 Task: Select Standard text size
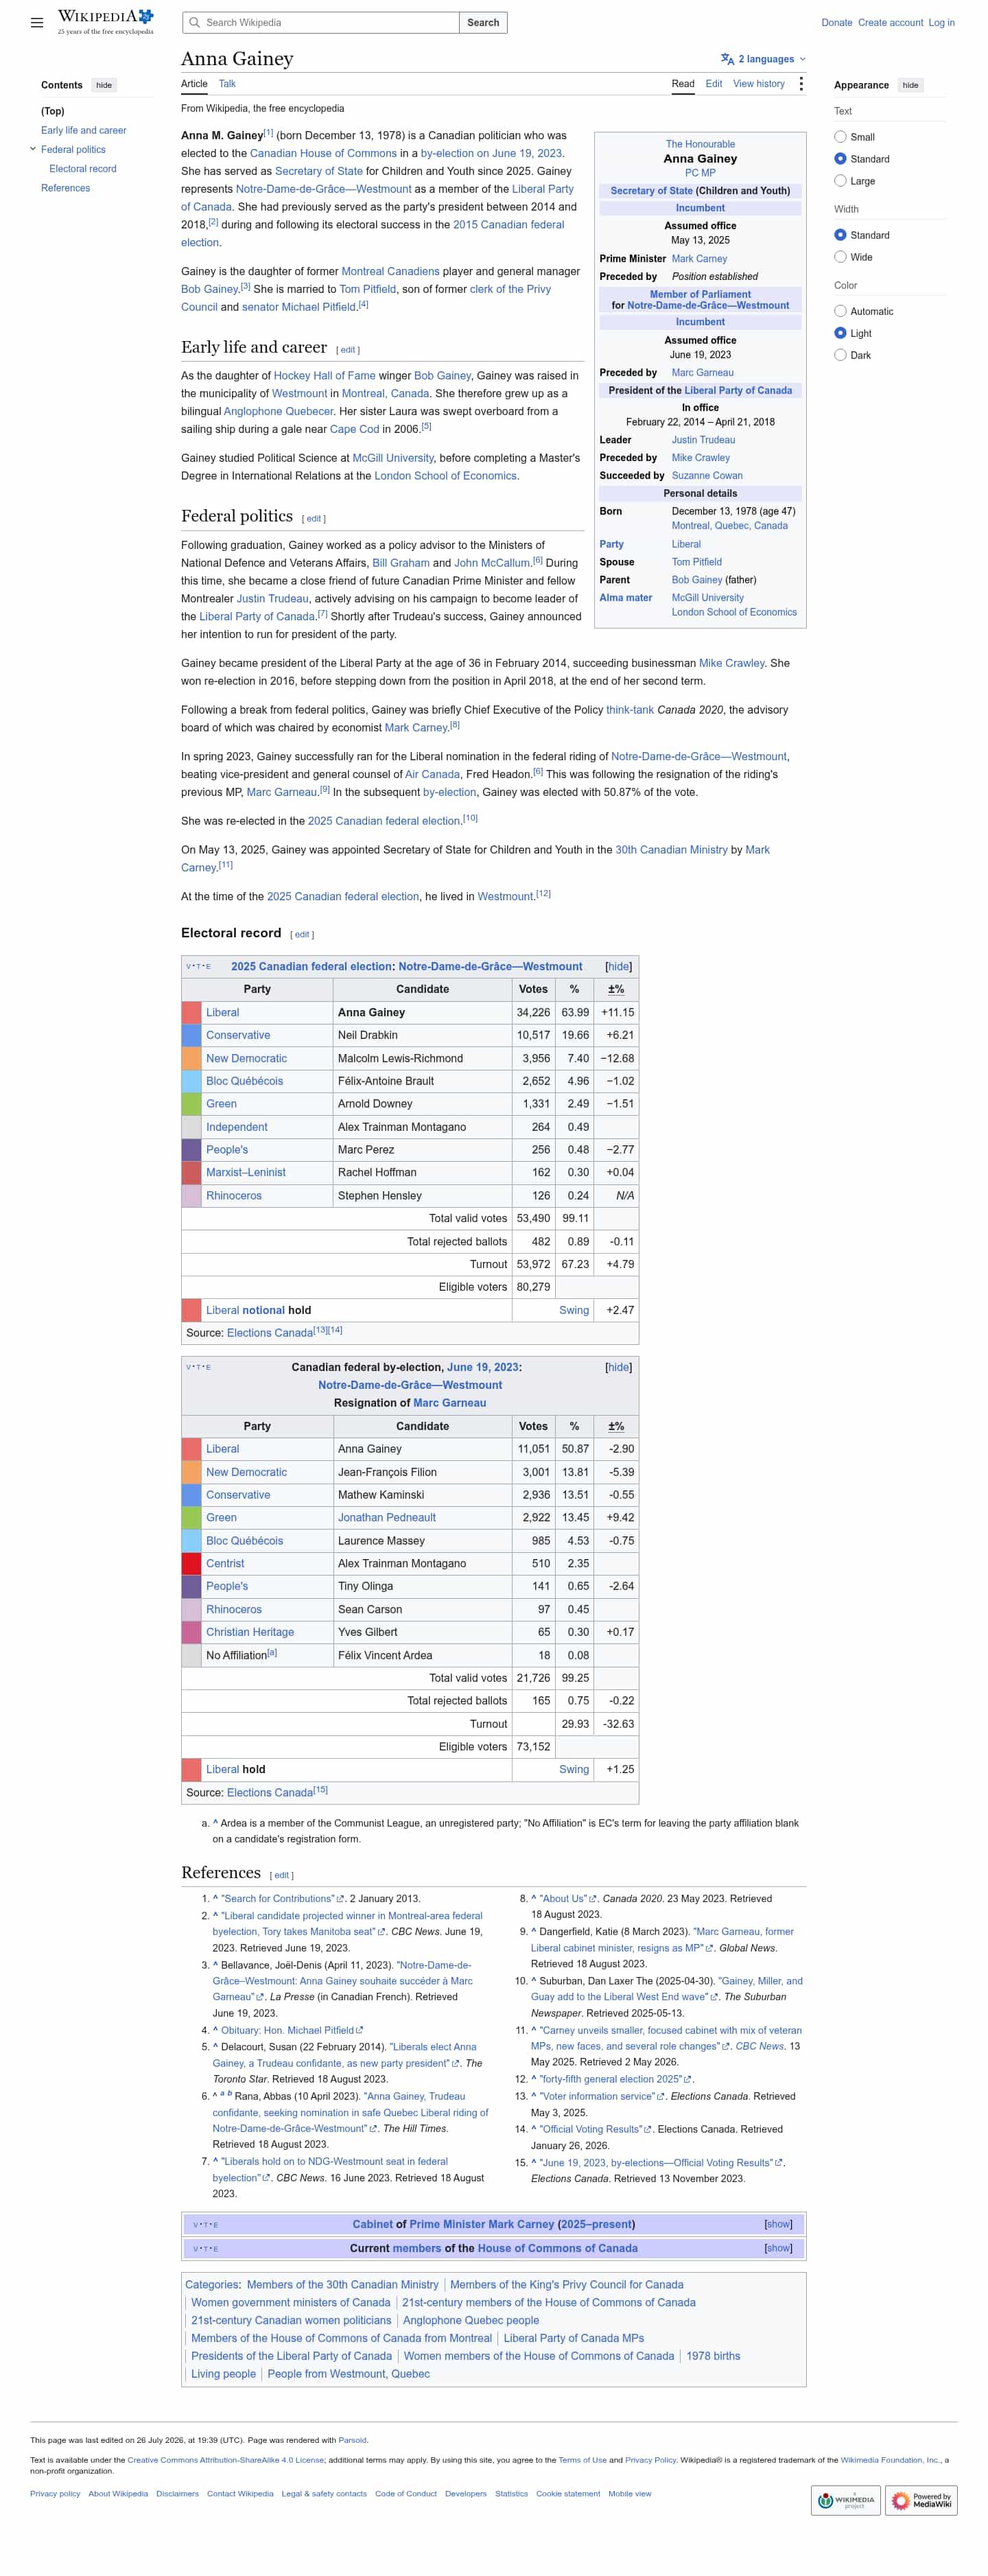[840, 159]
